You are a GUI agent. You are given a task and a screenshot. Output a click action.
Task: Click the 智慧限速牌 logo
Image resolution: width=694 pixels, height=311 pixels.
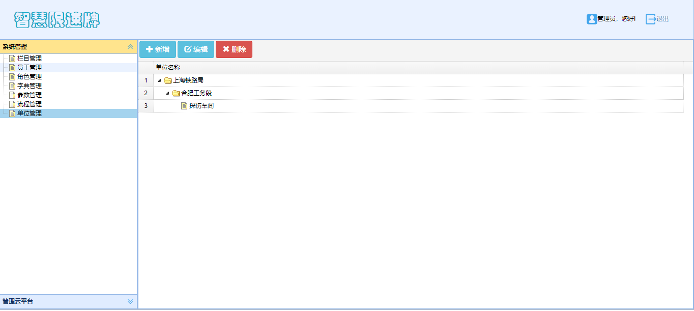point(57,19)
